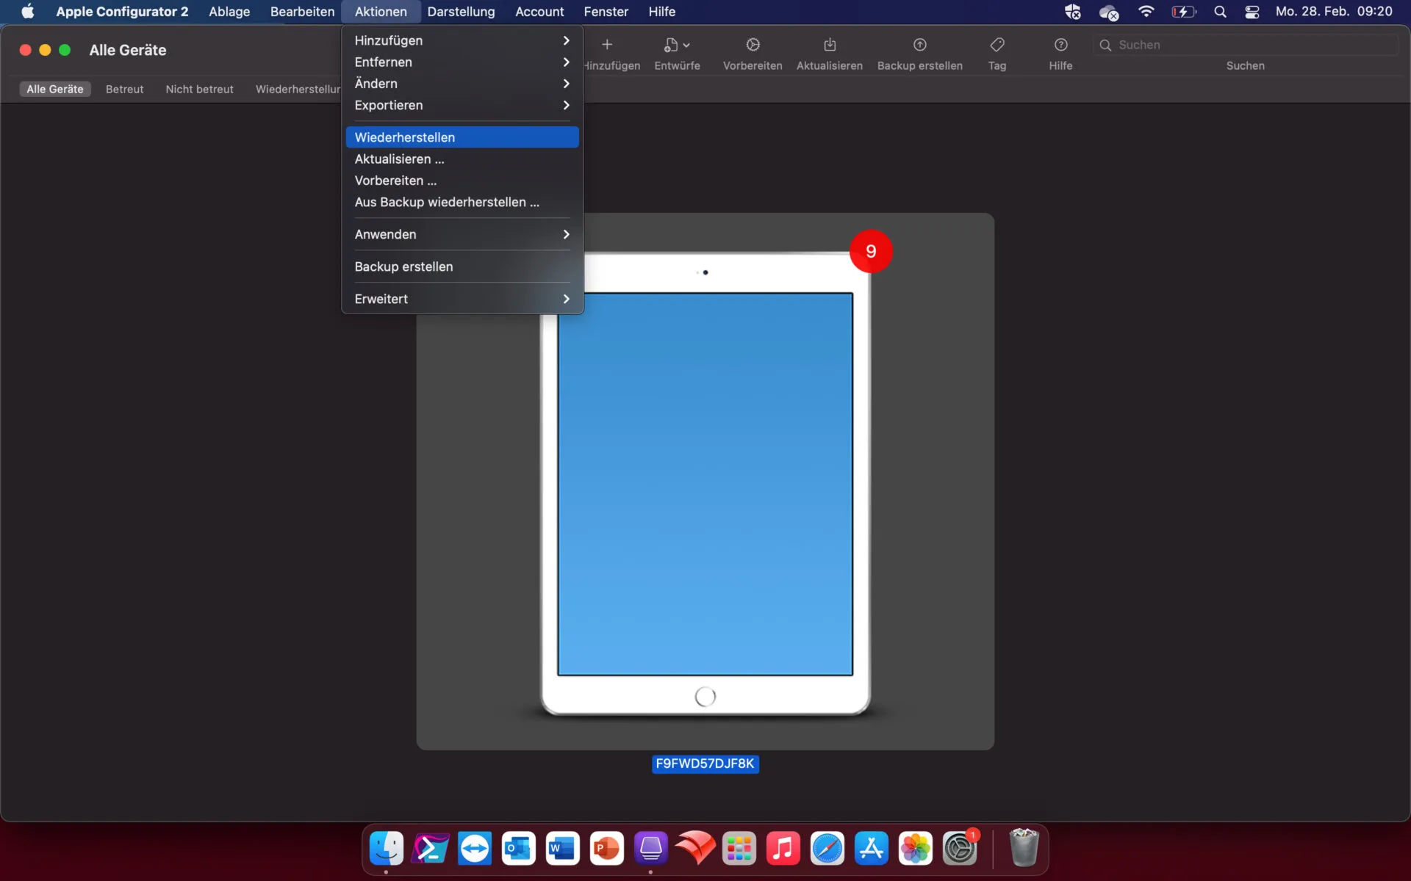Click the Hinzufügen plus toolbar icon

coord(607,45)
